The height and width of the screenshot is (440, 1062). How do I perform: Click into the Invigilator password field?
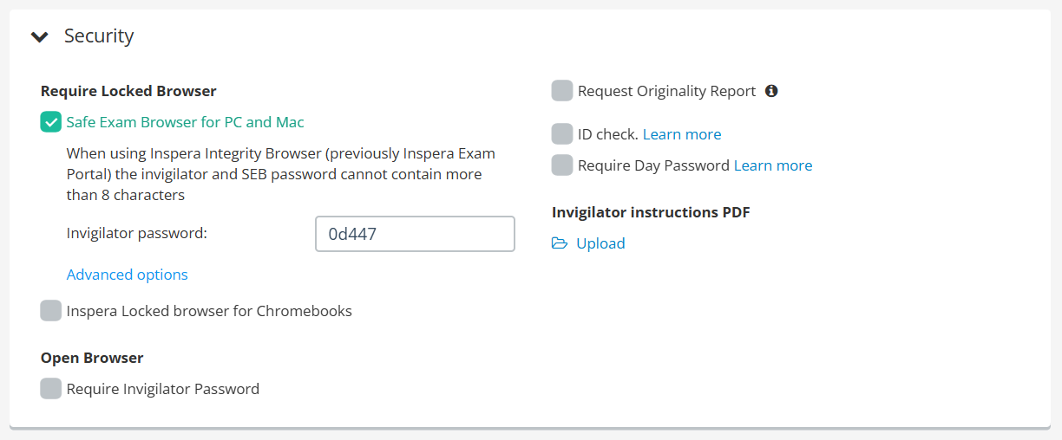tap(415, 234)
